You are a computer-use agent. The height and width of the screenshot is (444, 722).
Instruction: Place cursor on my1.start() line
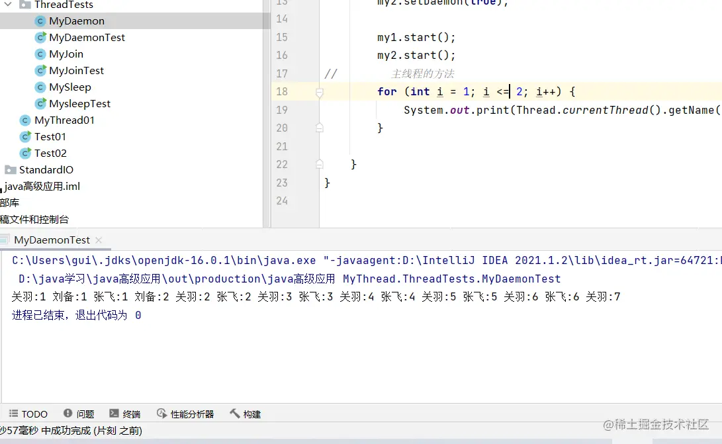[x=416, y=37]
